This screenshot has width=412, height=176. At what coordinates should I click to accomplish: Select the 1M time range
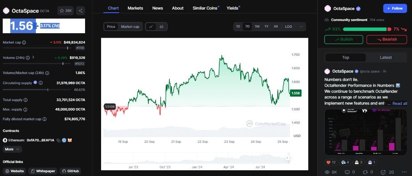[x=257, y=27]
